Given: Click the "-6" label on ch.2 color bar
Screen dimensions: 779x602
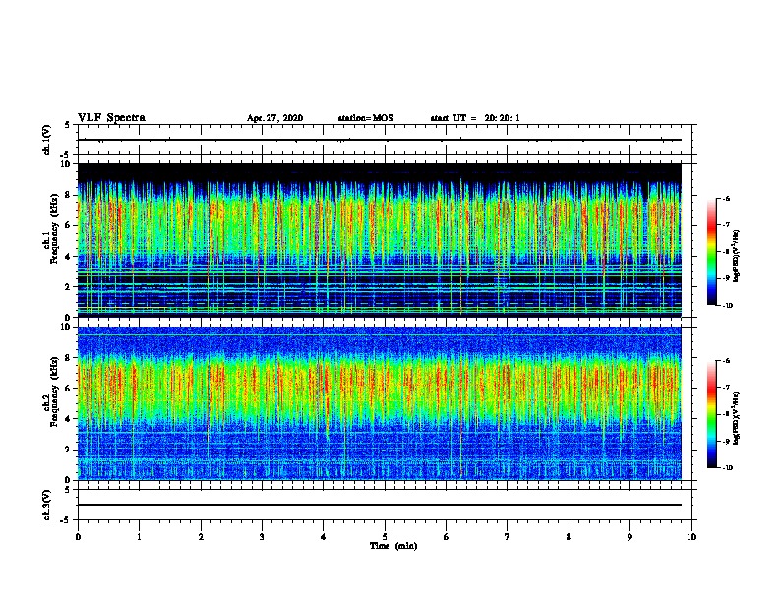Looking at the screenshot, I should click(726, 361).
